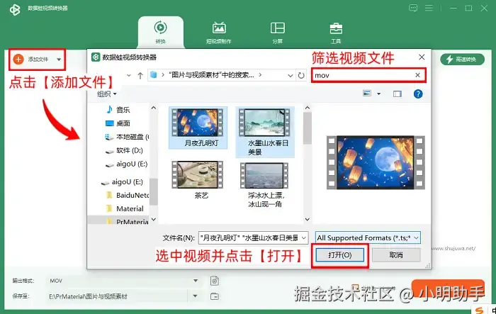The width and height of the screenshot is (496, 314).
Task: Click the output format settings icon
Action: [x=215, y=281]
